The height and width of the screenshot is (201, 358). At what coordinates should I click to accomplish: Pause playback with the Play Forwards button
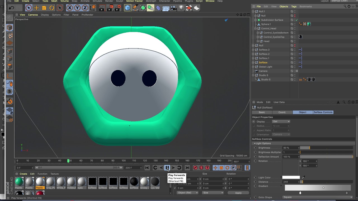[x=167, y=168]
